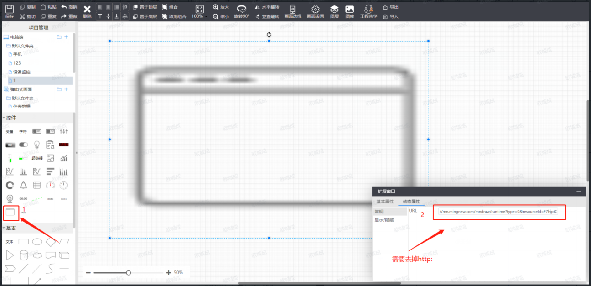Screen dimensions: 591x286
Task: Open 画面设置 (Screen settings) gear icon
Action: pos(315,11)
